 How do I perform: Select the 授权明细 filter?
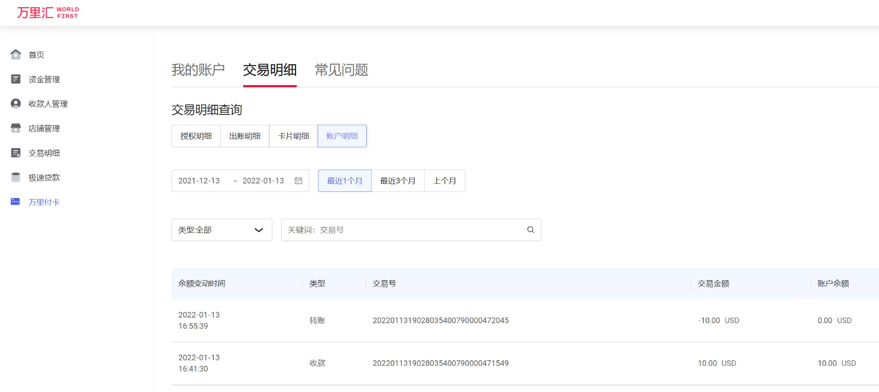[196, 136]
